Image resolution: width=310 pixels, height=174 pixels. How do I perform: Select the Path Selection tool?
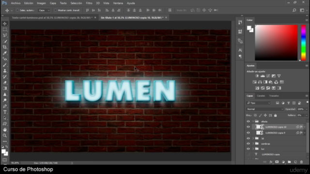pos(5,118)
